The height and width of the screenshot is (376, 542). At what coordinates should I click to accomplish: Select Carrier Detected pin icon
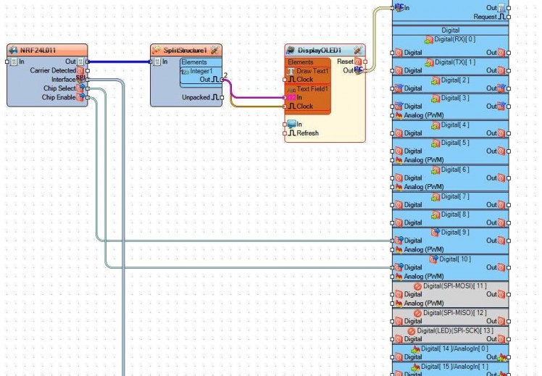click(x=80, y=70)
